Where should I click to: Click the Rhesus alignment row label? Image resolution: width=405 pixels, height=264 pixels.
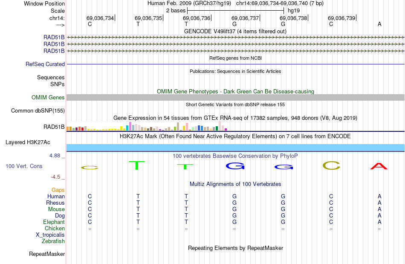(x=55, y=203)
